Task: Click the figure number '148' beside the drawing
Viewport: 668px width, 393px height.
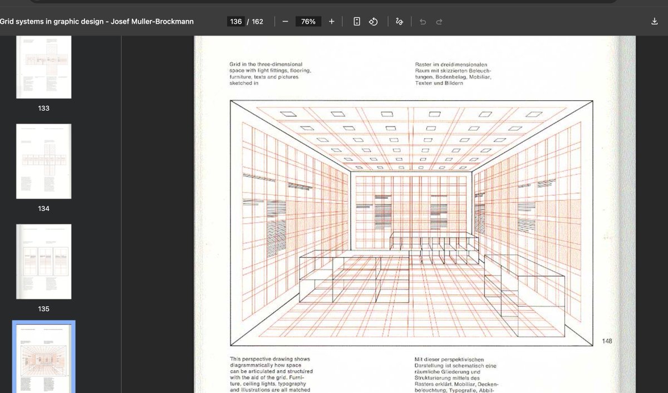Action: (606, 341)
